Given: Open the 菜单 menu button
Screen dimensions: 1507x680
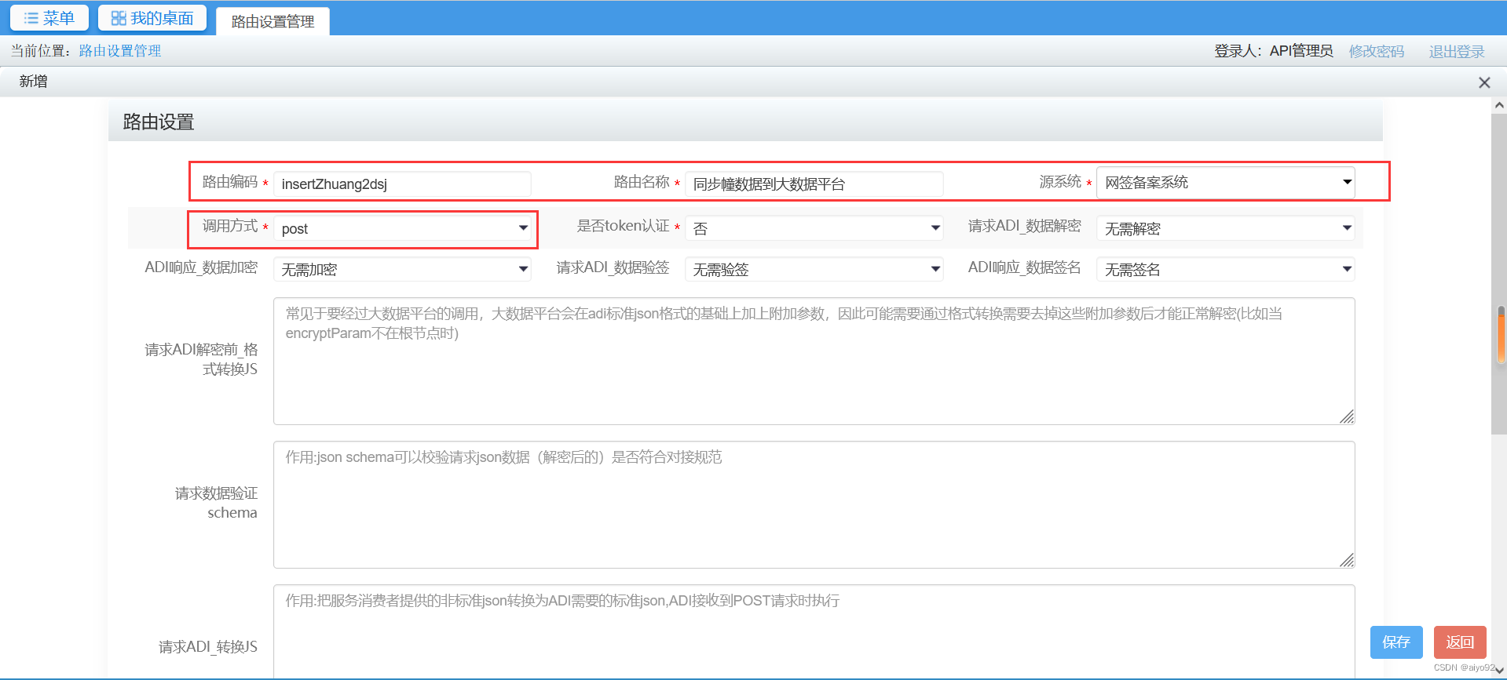Looking at the screenshot, I should [49, 18].
